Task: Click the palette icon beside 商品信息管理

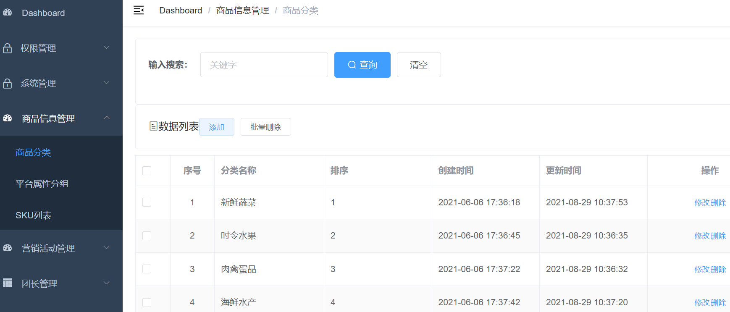Action: coord(8,118)
